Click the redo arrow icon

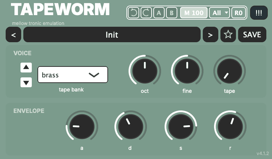(146, 13)
